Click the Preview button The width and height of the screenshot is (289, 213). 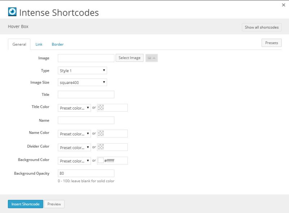click(x=54, y=204)
